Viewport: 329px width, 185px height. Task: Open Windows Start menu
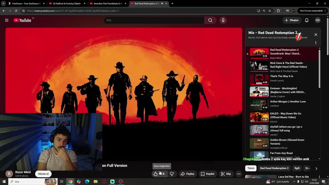pos(4,182)
